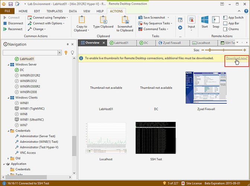Pin the Navigation panel with pushpin icon

pos(67,44)
